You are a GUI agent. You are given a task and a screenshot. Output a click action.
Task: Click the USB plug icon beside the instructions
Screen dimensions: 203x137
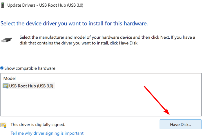coord(6,40)
